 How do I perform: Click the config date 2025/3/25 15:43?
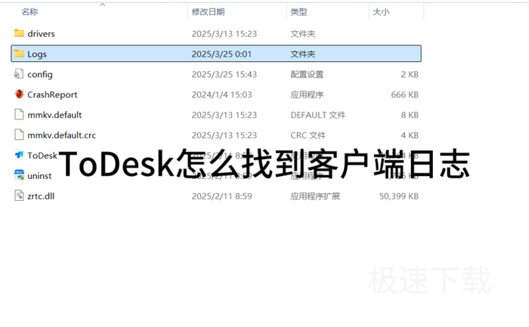tap(224, 74)
